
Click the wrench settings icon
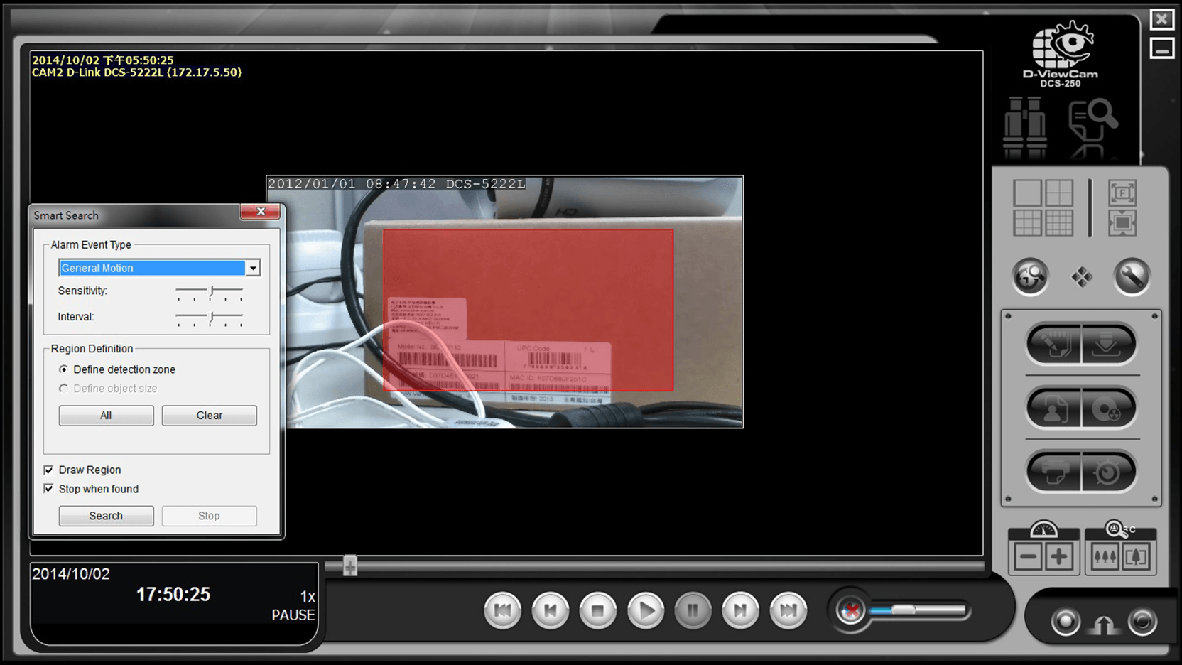pos(1132,276)
